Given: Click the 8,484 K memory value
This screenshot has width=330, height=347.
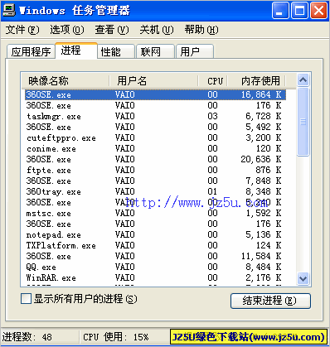Looking at the screenshot, I should click(x=264, y=267).
